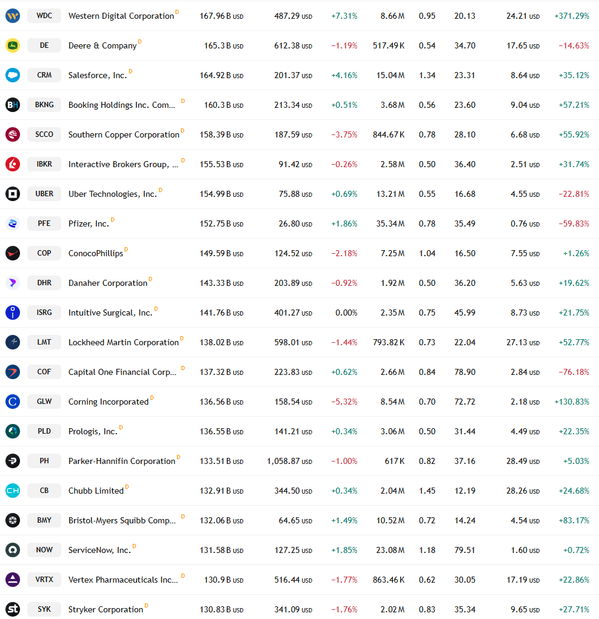The width and height of the screenshot is (599, 619).
Task: Click the Booking Holdings logo icon
Action: click(13, 105)
